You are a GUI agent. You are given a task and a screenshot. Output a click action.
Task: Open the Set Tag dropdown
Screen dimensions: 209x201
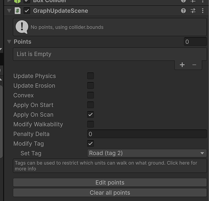[147, 153]
